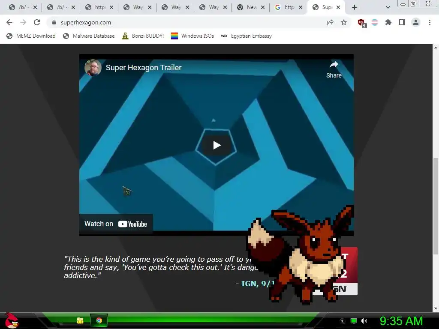Screen dimensions: 439x329
Task: Click the scrollbar down arrow
Action: point(436,308)
